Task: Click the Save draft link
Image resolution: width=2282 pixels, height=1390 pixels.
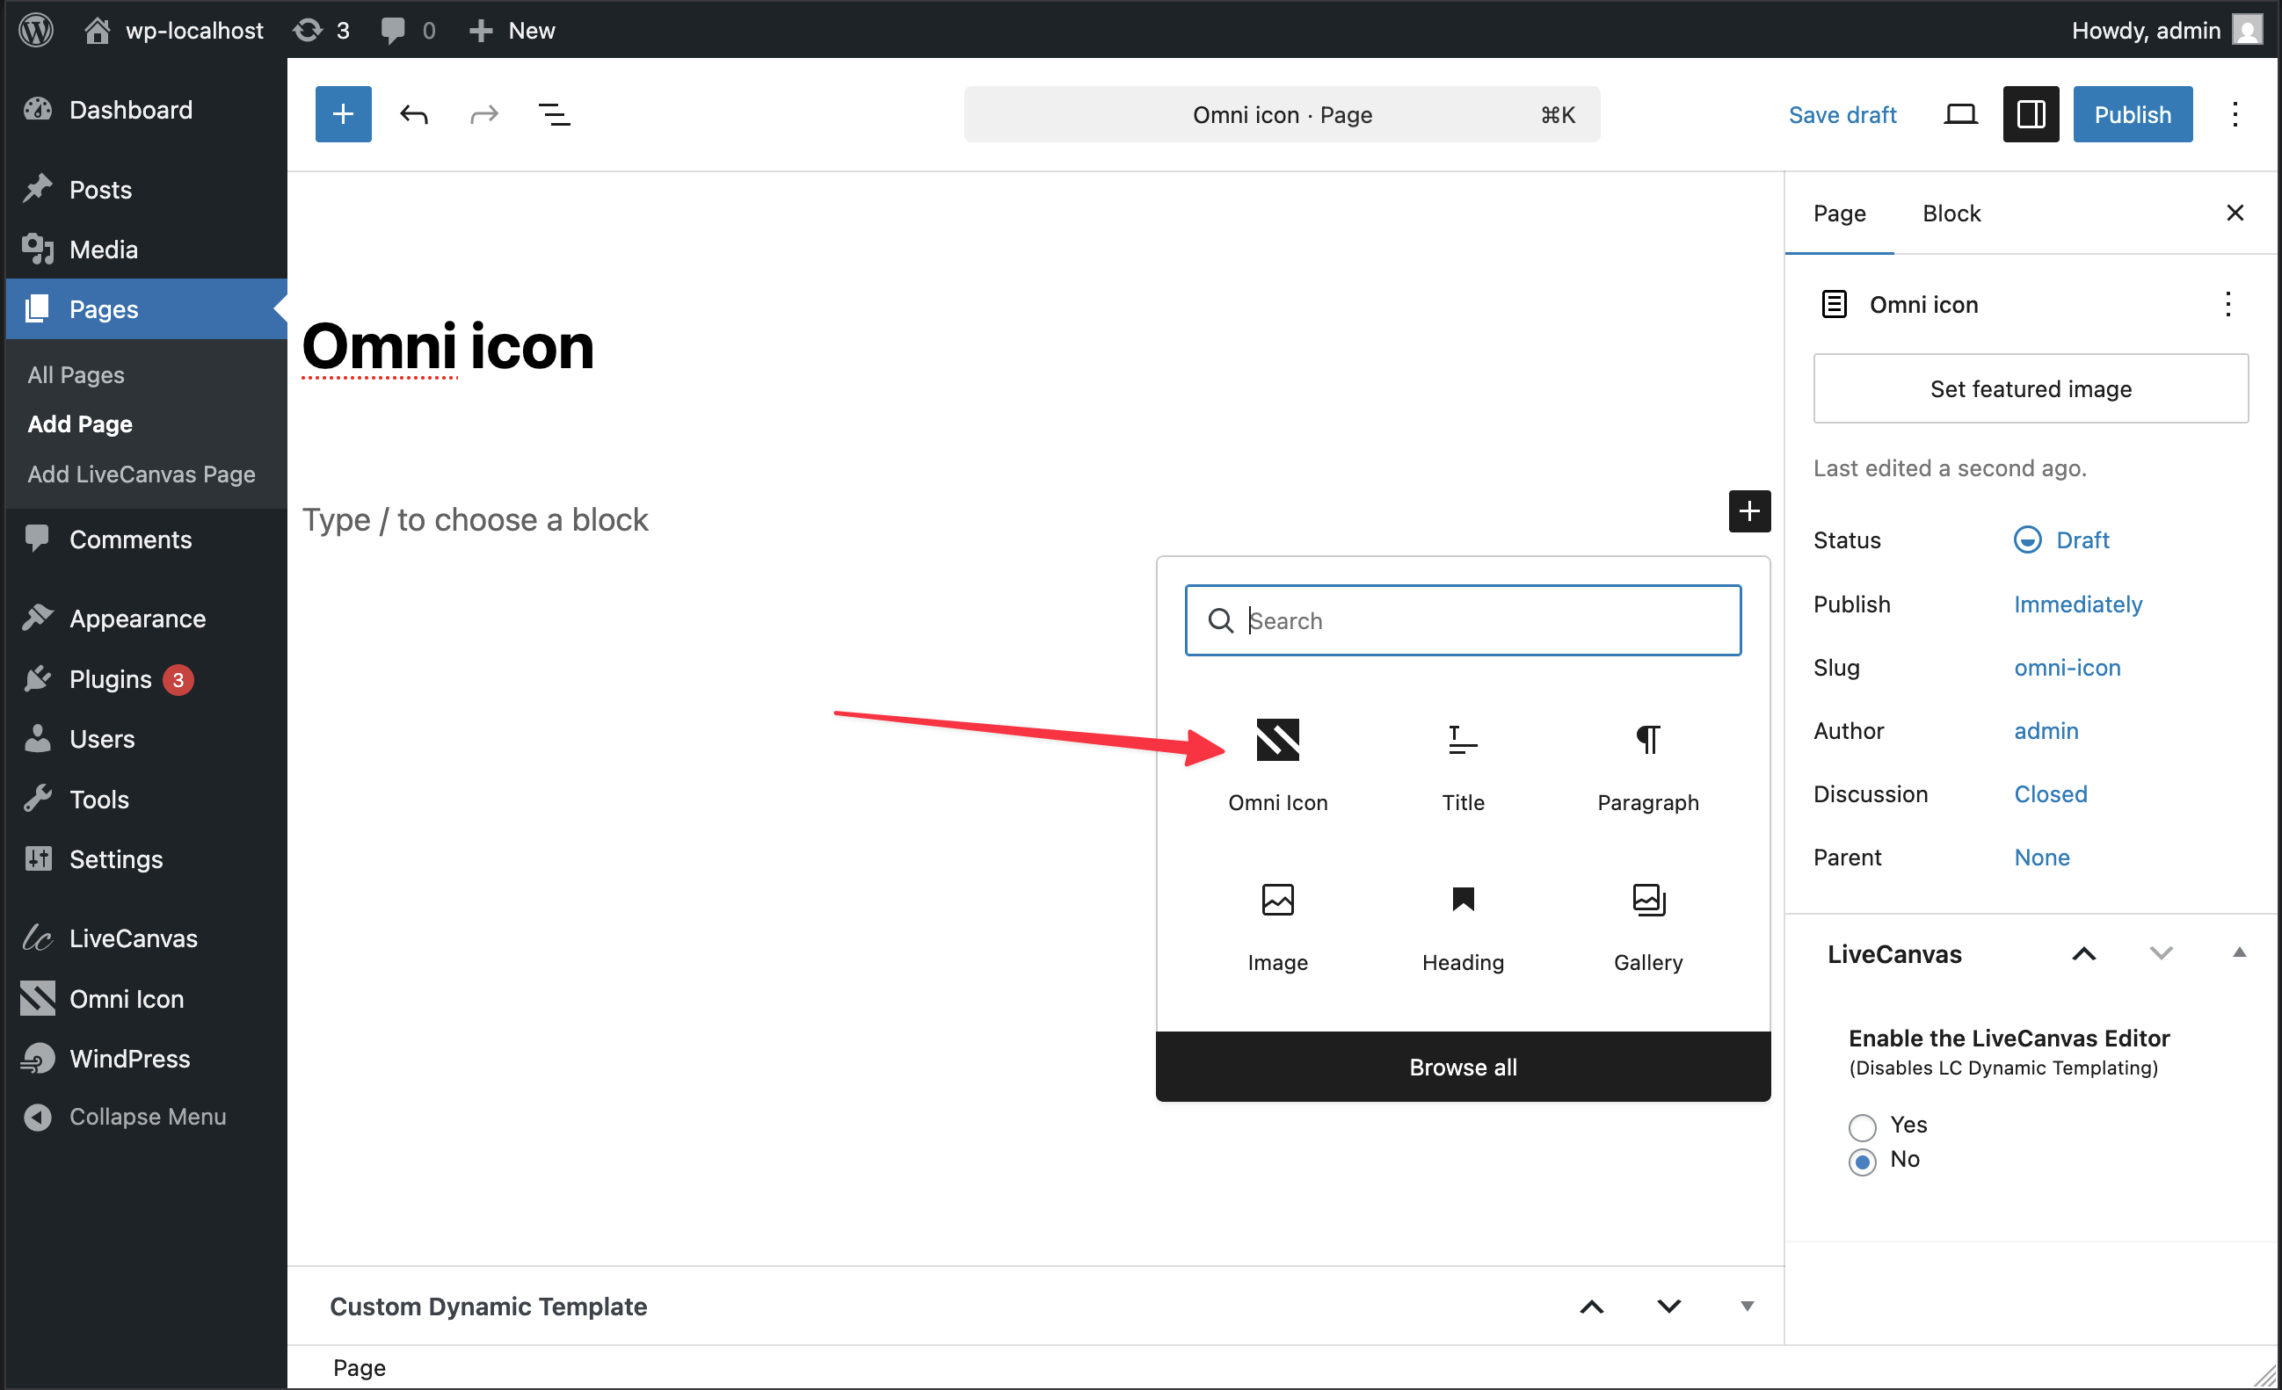Action: click(x=1841, y=115)
